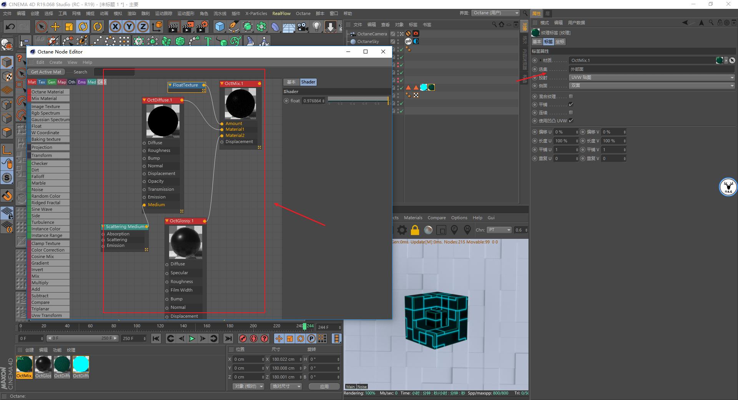Open the Chn channel dropdown in the live viewer

(x=499, y=230)
